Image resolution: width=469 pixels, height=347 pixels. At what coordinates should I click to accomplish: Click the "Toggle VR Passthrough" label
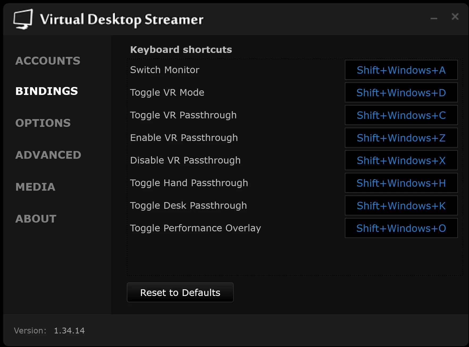[x=183, y=115]
